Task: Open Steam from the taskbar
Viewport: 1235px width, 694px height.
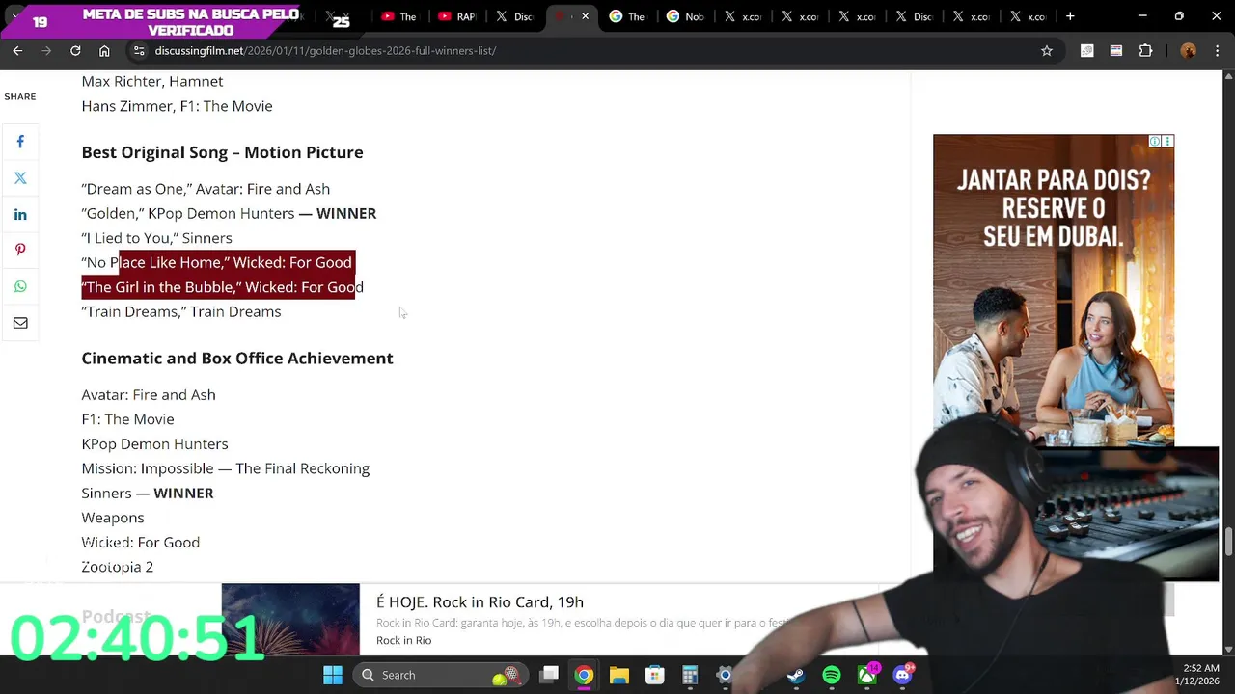Action: point(796,675)
